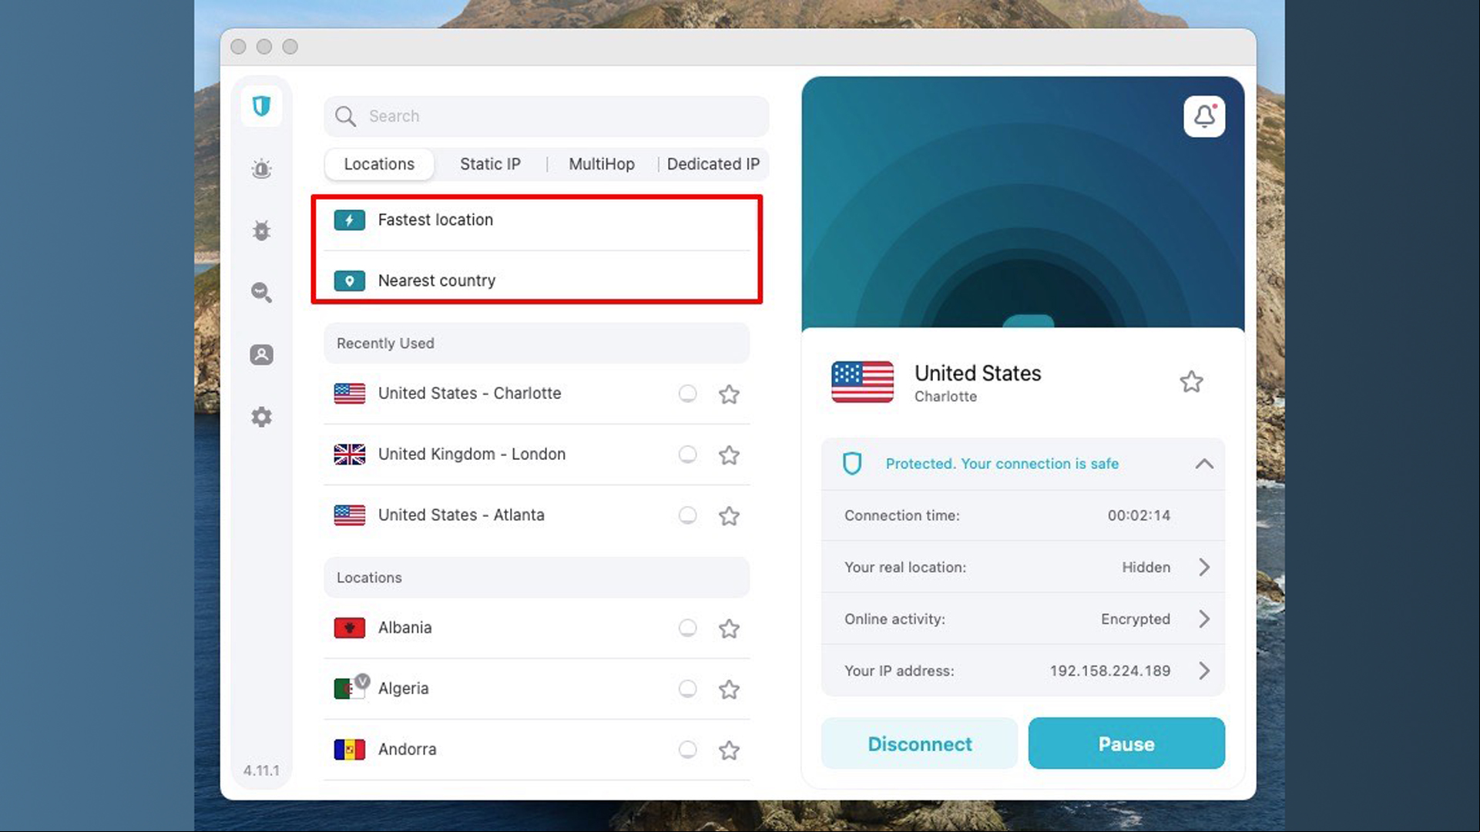
Task: Expand the Online activity arrow
Action: tap(1204, 619)
